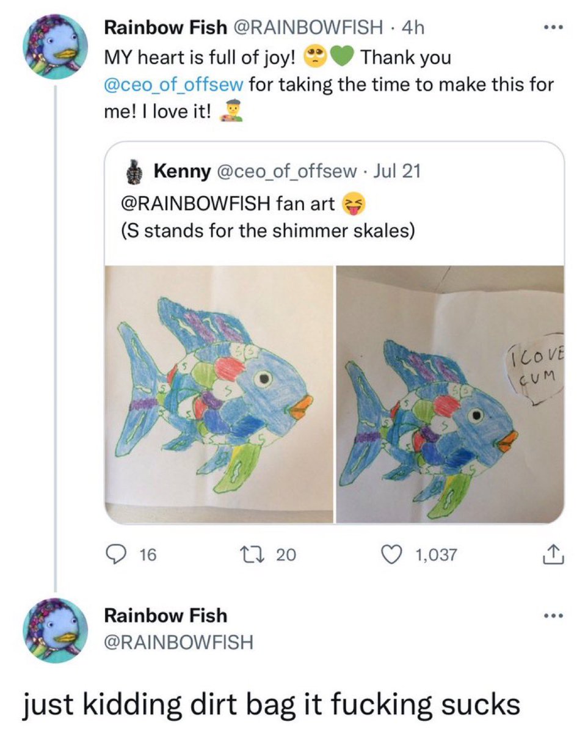Click the reply comment icon
The width and height of the screenshot is (588, 733).
pyautogui.click(x=115, y=555)
